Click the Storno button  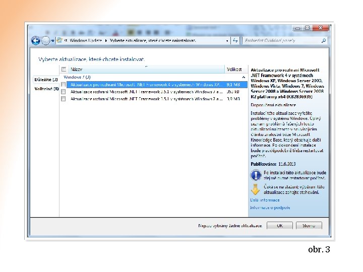tap(309, 226)
